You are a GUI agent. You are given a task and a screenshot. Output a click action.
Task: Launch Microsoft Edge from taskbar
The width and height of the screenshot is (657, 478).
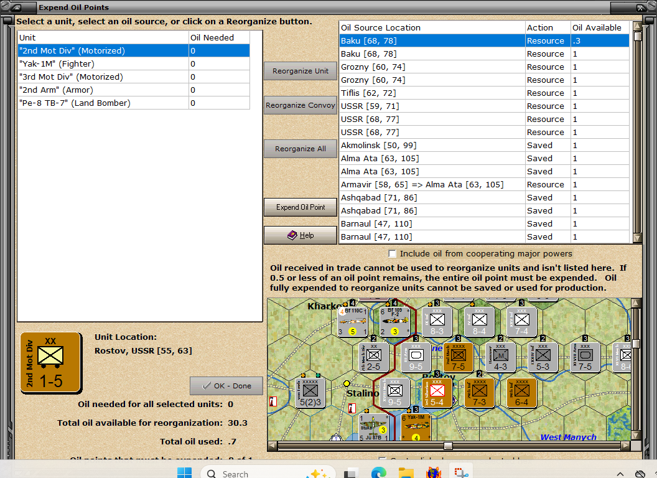[379, 473]
